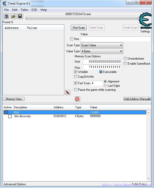The height and width of the screenshot is (188, 154).
Task: Uncheck the Writable option
Action: (x=75, y=72)
